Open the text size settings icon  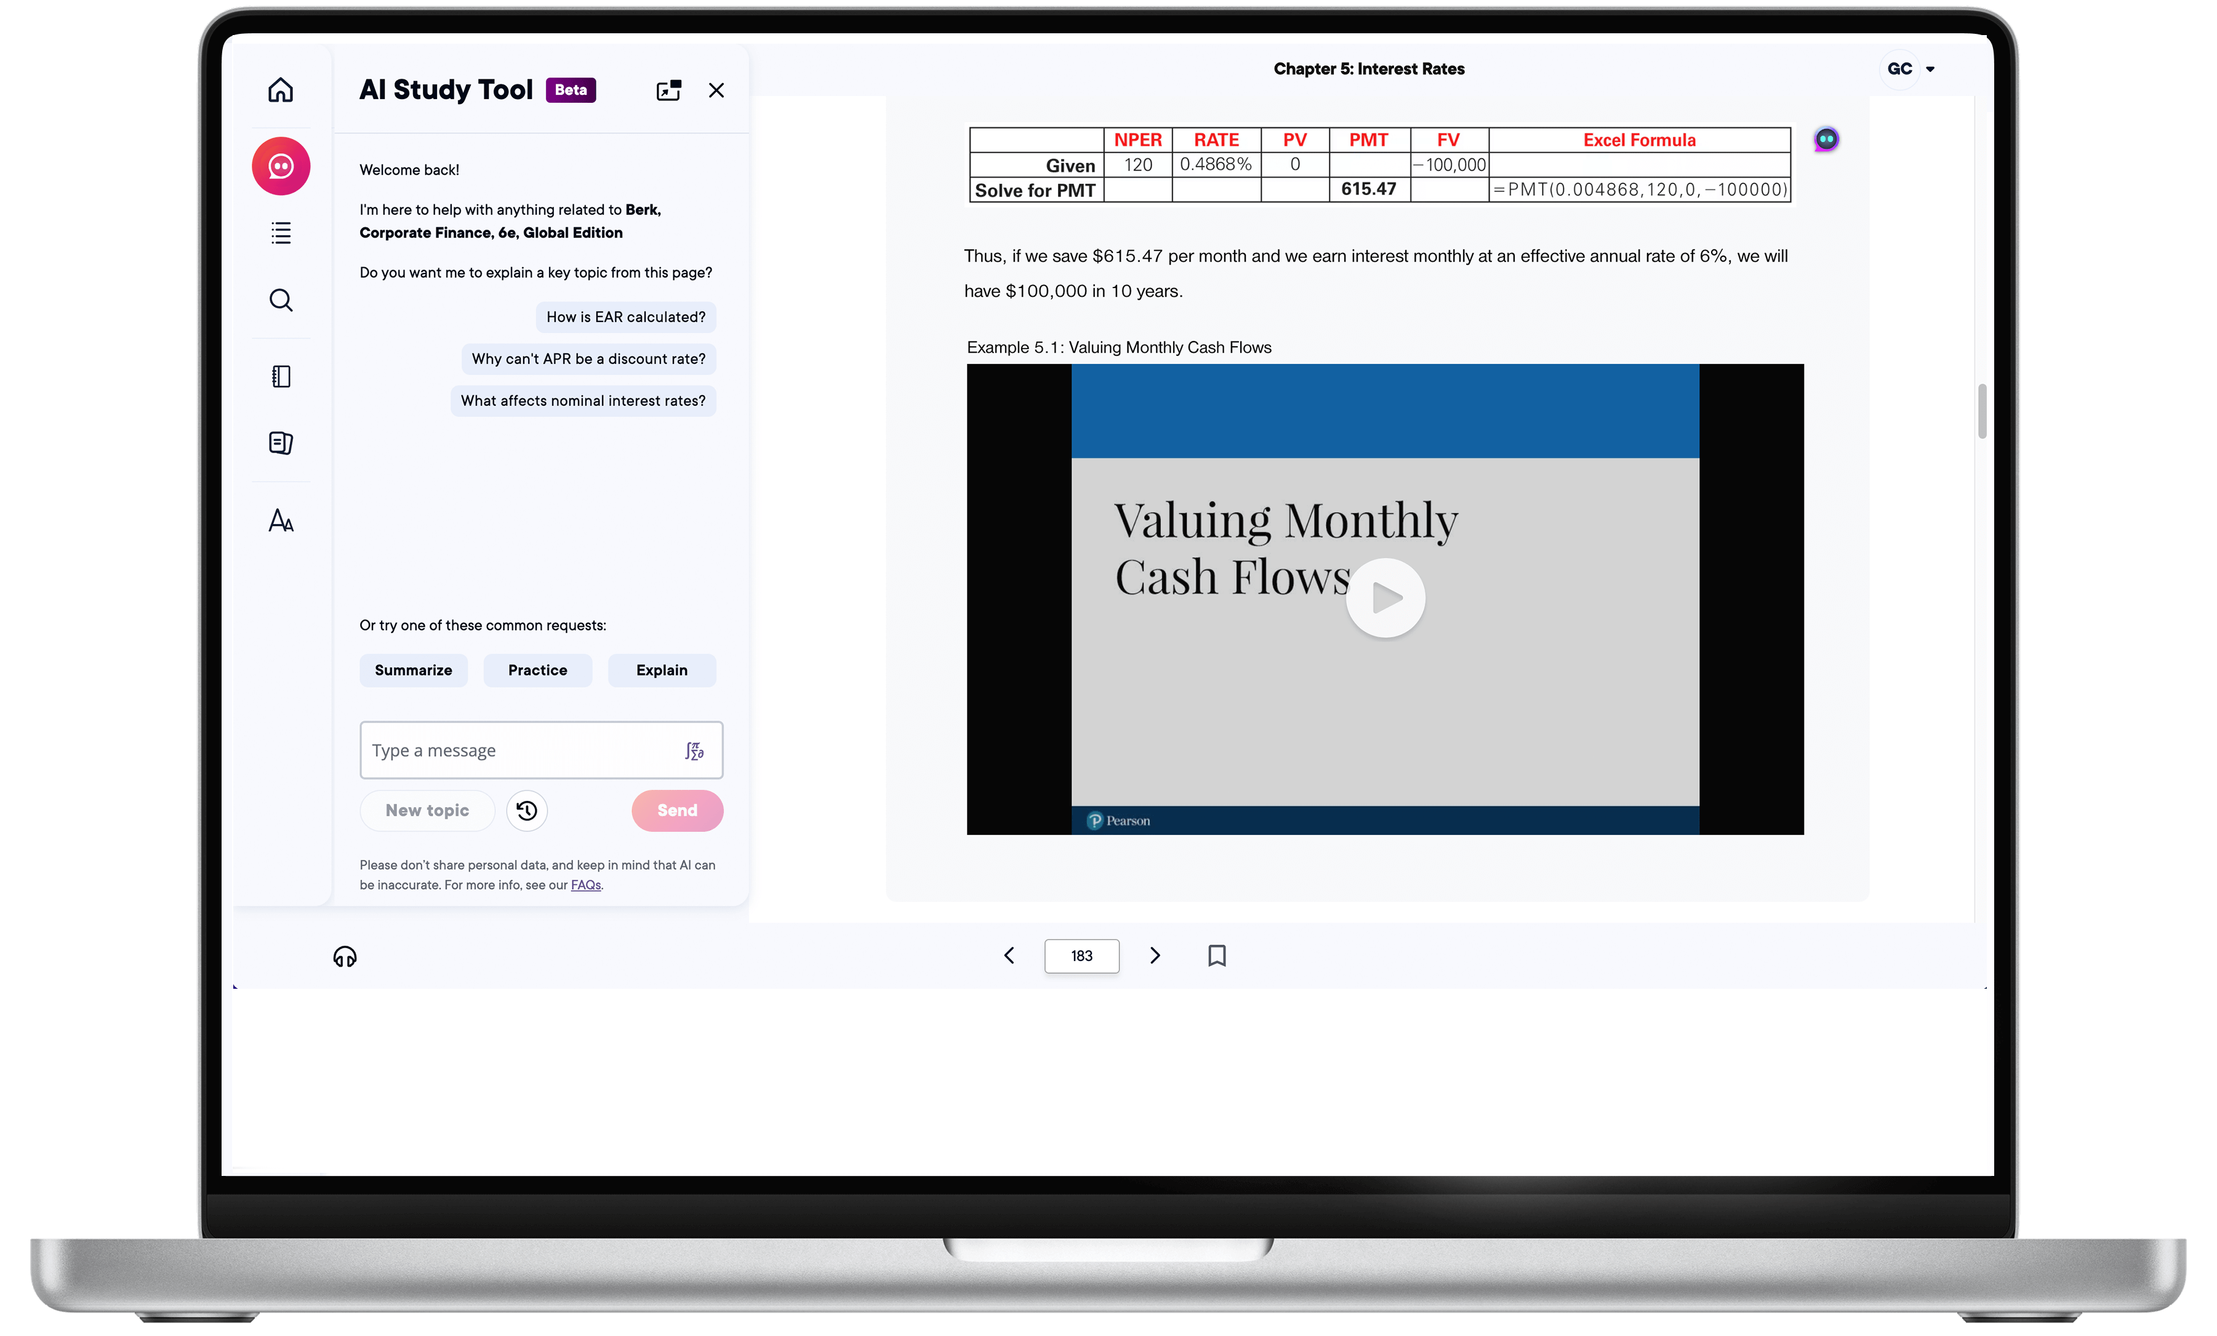[x=281, y=520]
